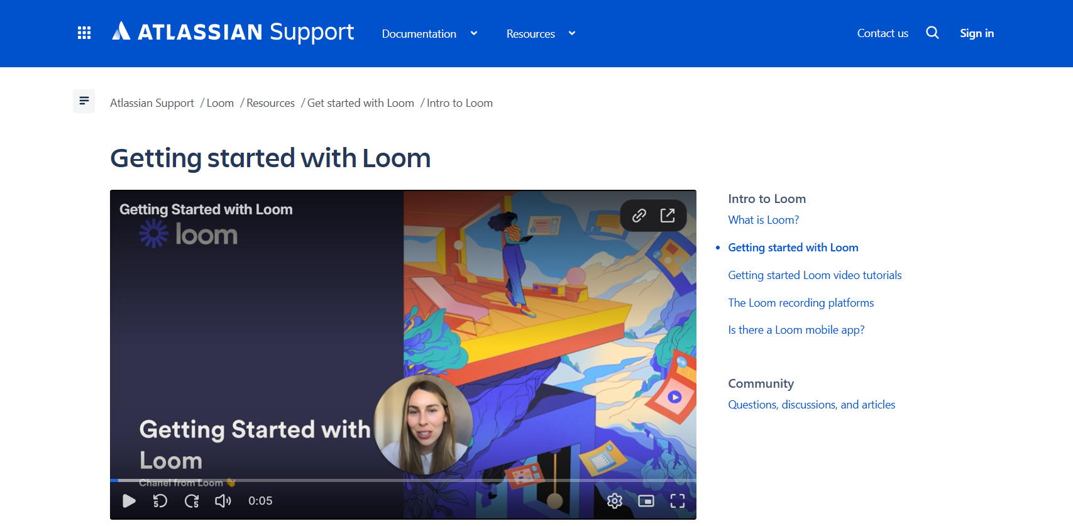Mute the video volume

(223, 501)
